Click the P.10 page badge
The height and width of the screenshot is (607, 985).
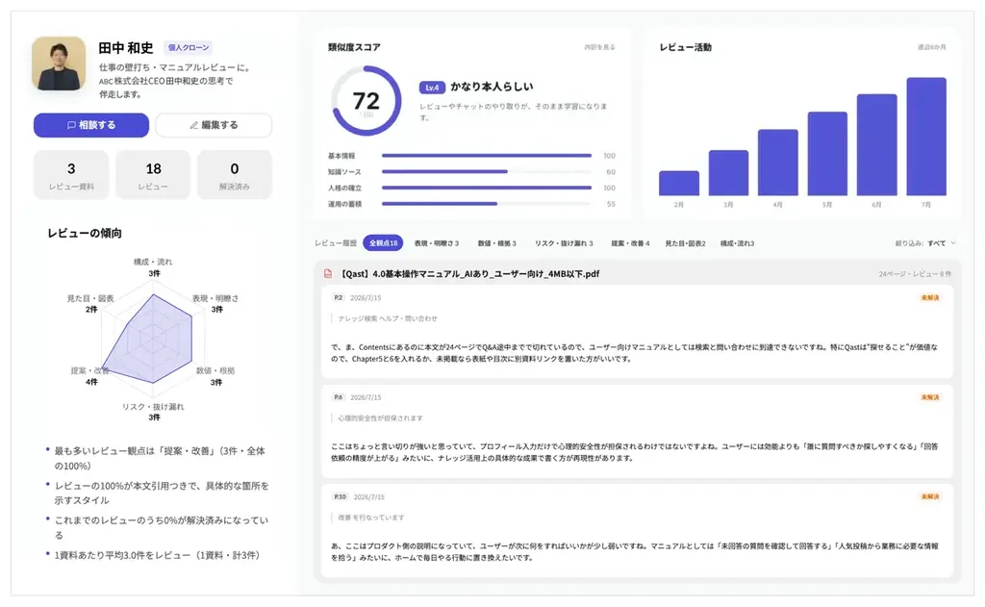point(340,496)
